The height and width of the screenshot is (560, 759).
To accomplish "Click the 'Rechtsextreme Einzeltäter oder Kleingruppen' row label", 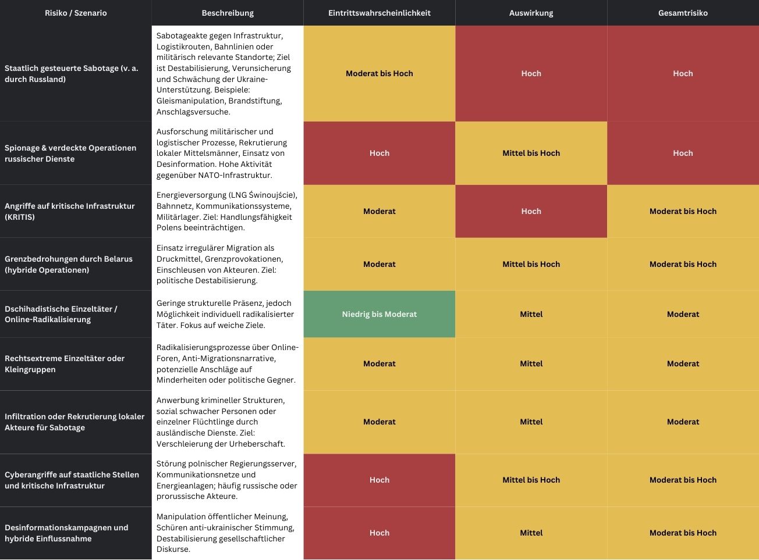I will coord(65,364).
